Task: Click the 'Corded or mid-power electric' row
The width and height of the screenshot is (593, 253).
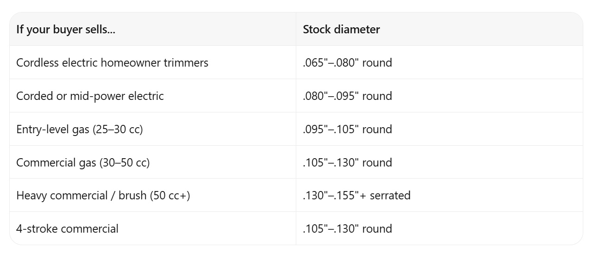Action: click(296, 96)
